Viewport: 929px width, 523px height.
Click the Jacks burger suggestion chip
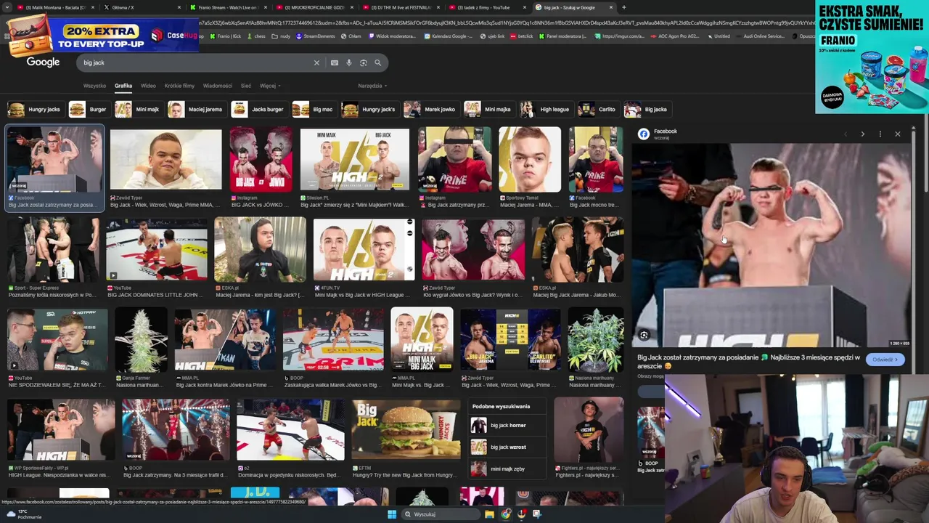tap(258, 109)
